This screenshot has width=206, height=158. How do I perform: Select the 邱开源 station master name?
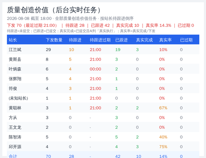pos(15,147)
